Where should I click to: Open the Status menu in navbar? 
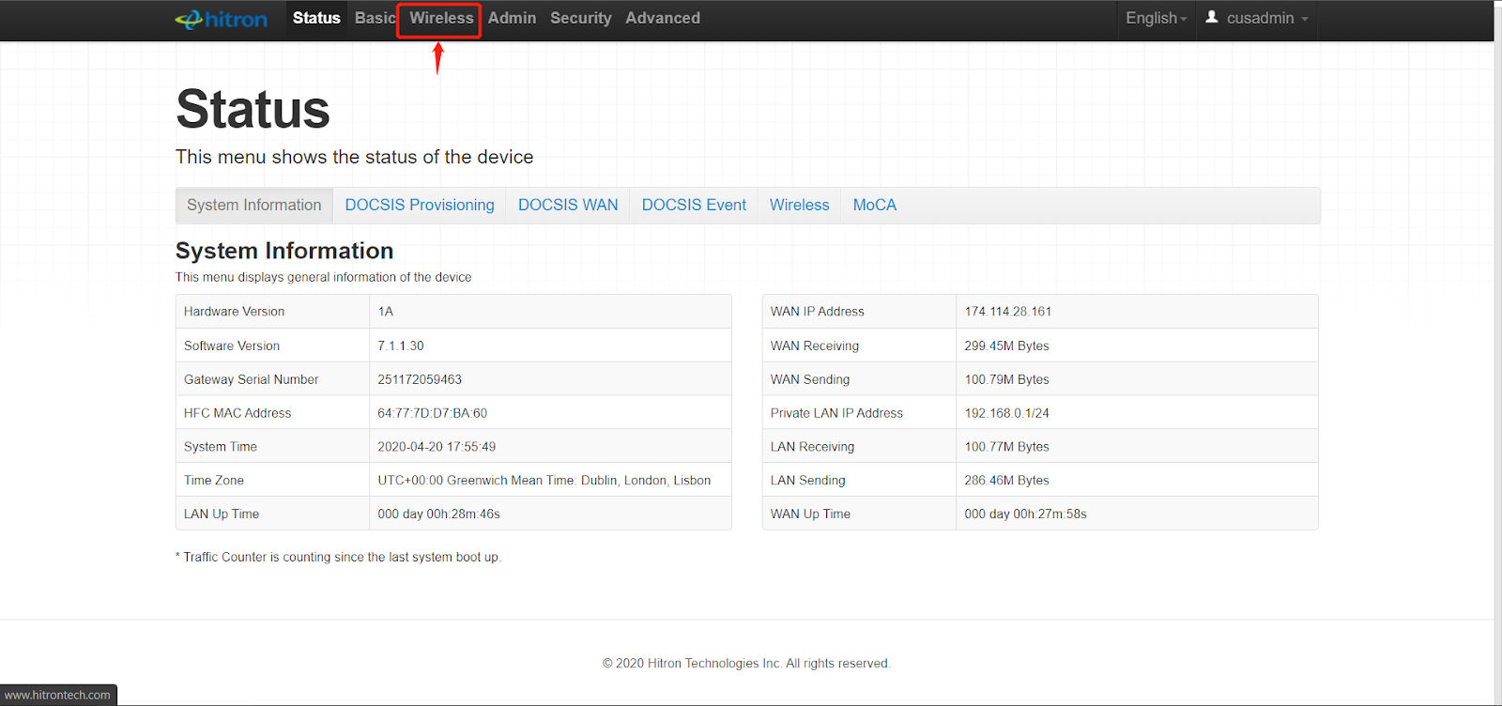(x=316, y=18)
